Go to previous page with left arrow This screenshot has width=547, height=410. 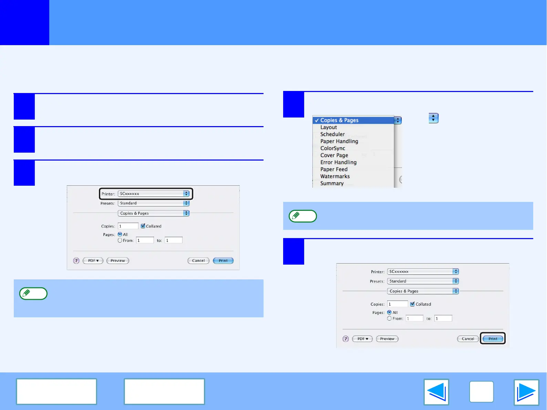(436, 392)
